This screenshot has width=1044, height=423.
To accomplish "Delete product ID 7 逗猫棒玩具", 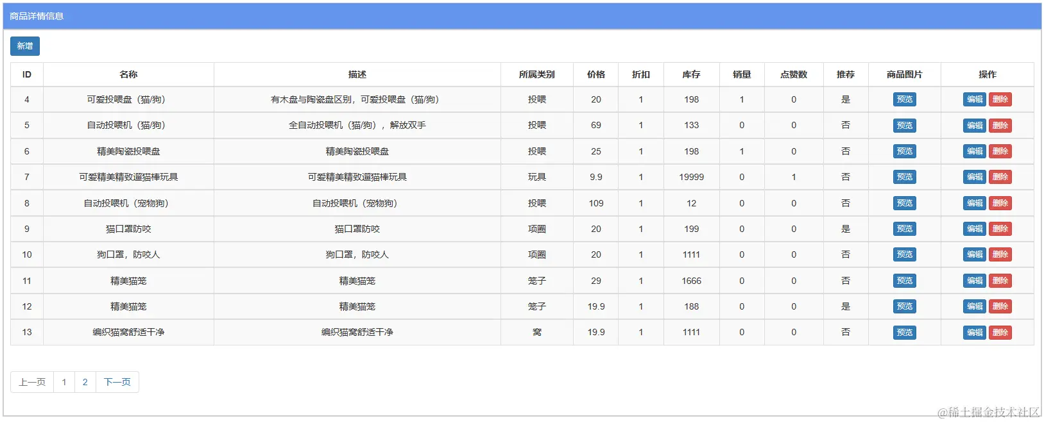I will pos(1000,177).
